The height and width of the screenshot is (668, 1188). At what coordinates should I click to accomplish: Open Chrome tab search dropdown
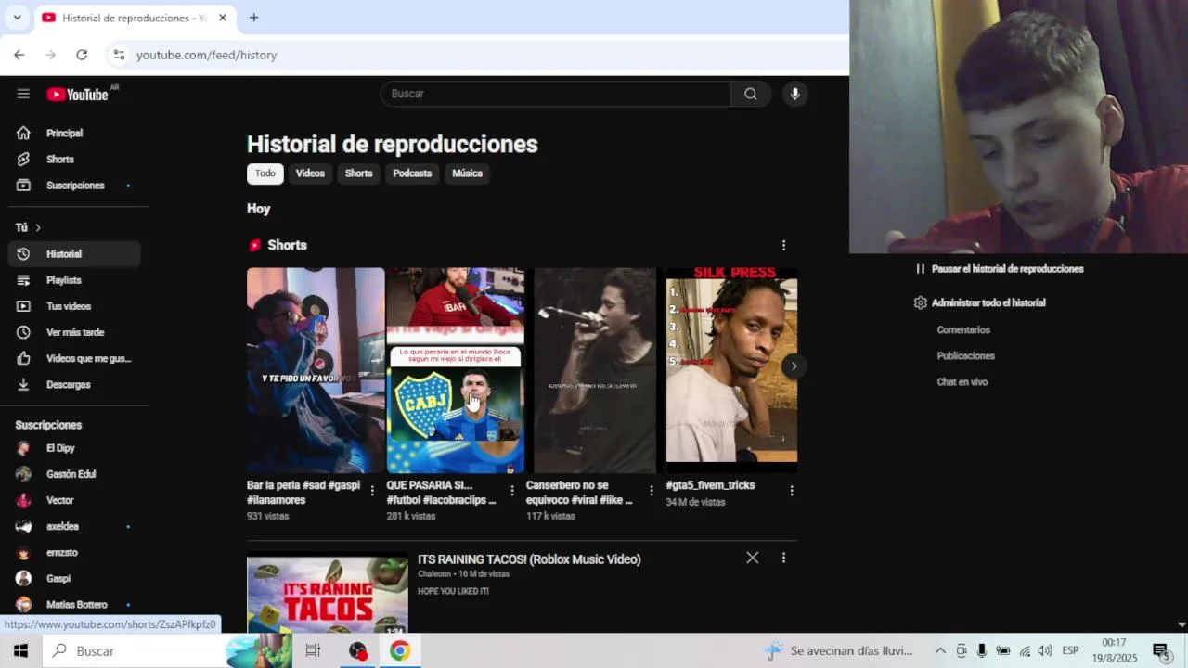click(17, 18)
